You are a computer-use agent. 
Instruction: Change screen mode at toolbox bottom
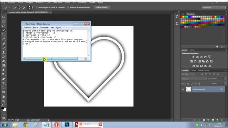tap(4, 118)
